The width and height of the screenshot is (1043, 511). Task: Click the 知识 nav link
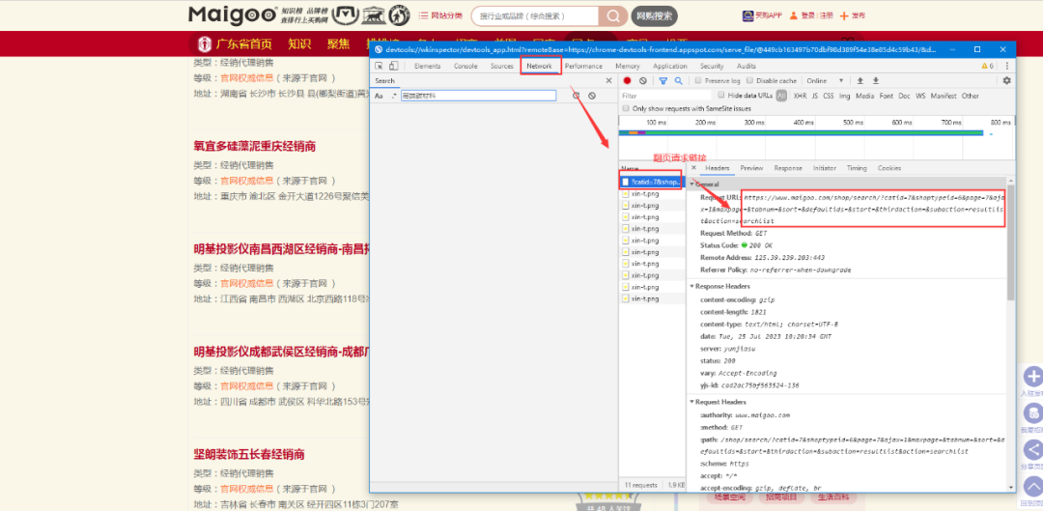coord(299,43)
